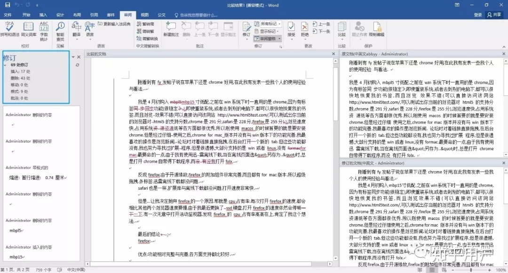Open the 翻译 translate tool
508x273 pixels.
[77, 31]
